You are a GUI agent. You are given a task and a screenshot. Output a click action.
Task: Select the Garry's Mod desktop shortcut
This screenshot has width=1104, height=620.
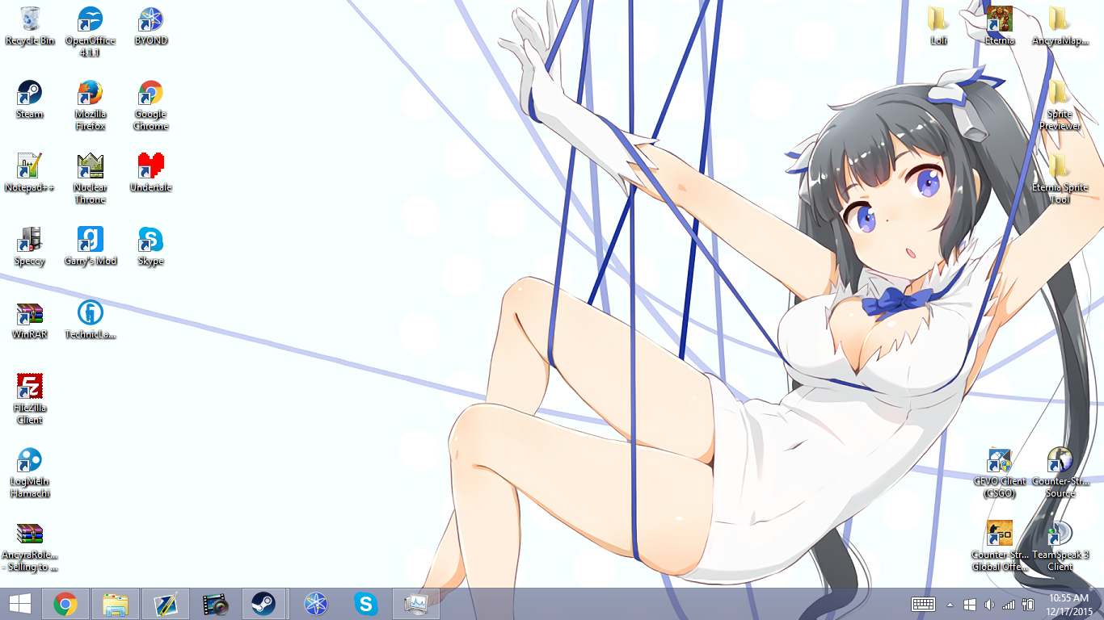(x=90, y=246)
